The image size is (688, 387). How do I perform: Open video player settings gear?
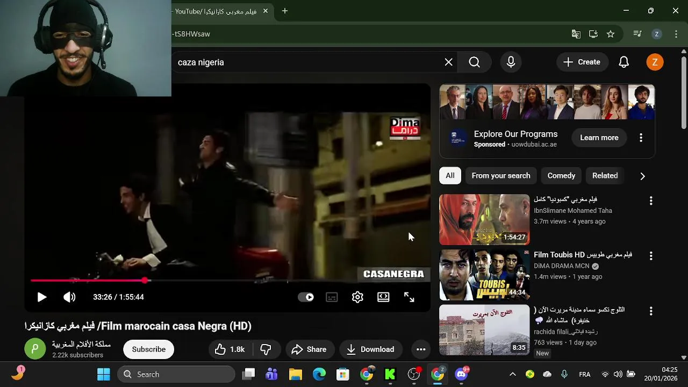pyautogui.click(x=357, y=297)
